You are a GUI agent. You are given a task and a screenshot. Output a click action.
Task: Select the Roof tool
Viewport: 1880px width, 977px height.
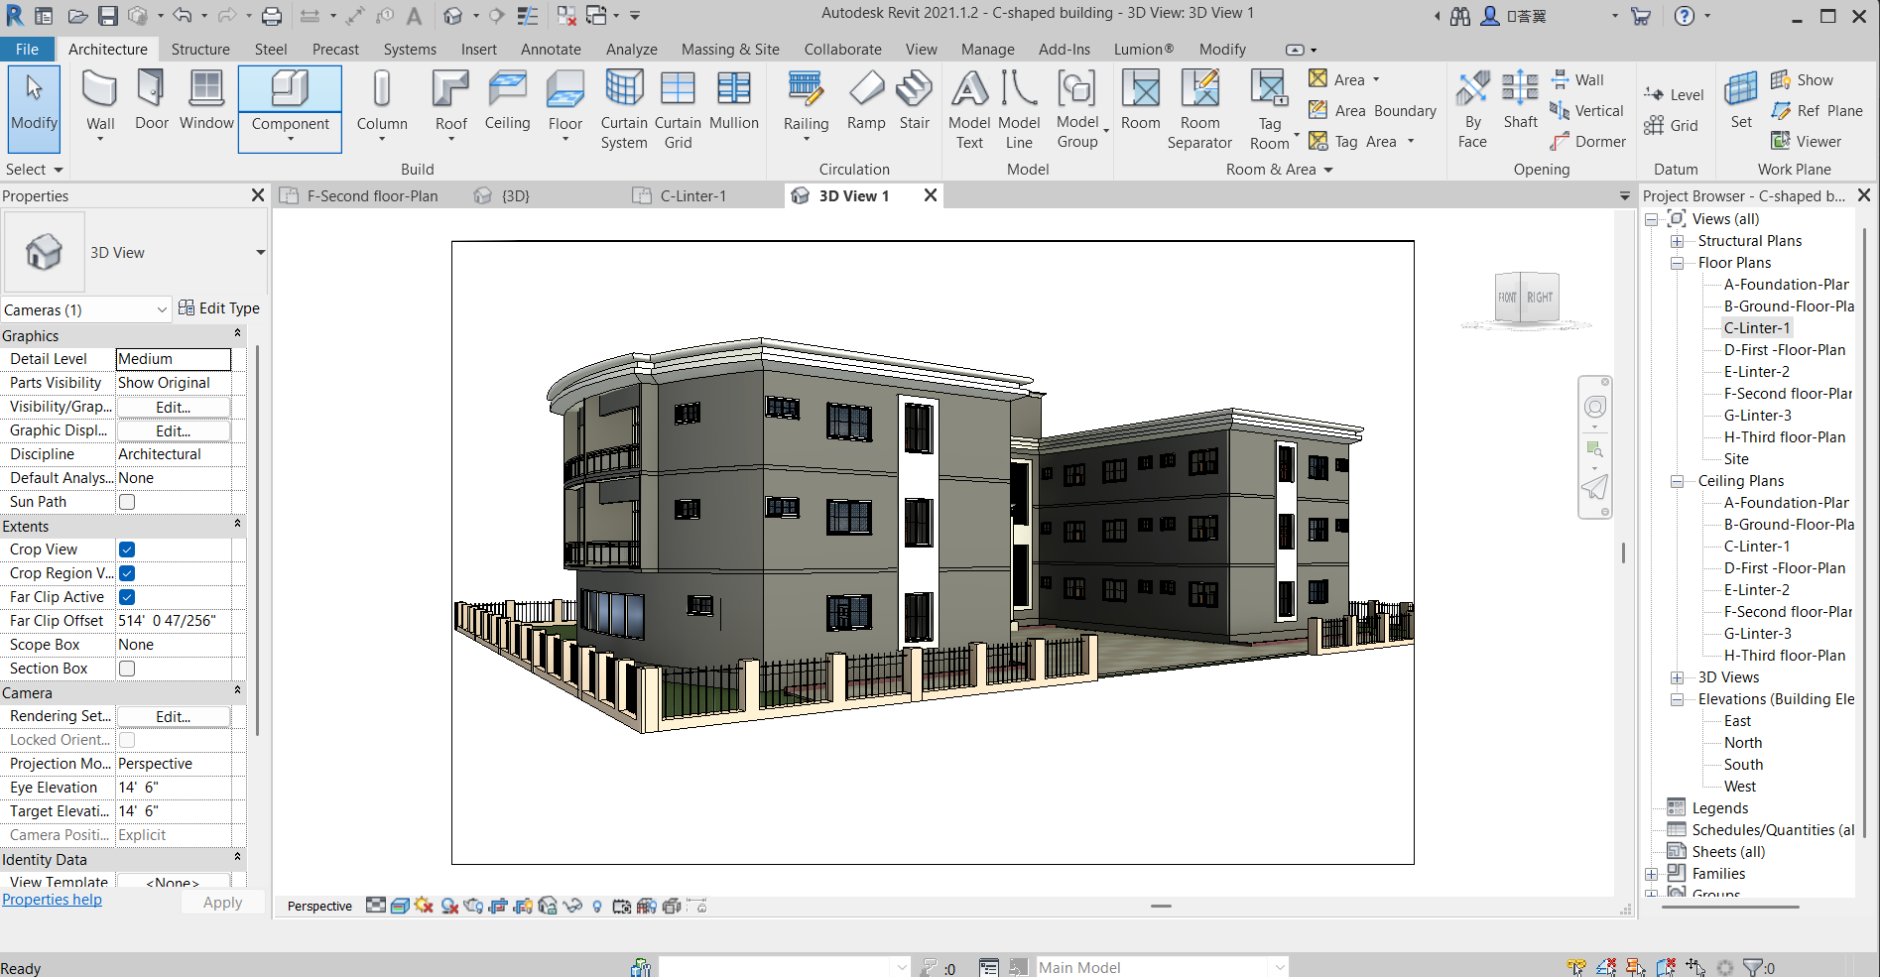pos(450,107)
